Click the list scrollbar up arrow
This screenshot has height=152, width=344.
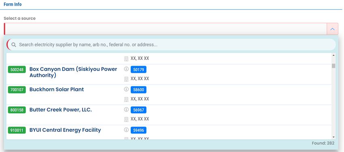click(x=333, y=55)
